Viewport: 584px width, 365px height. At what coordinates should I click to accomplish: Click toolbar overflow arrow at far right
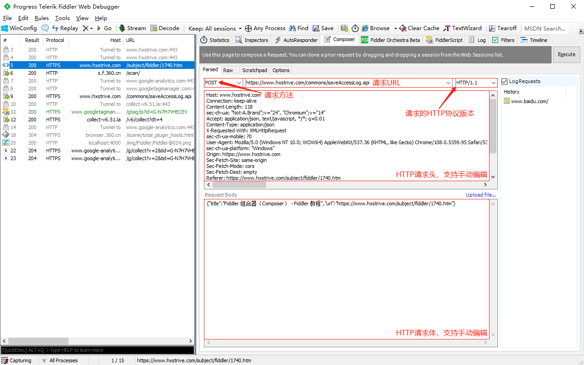tap(581, 31)
